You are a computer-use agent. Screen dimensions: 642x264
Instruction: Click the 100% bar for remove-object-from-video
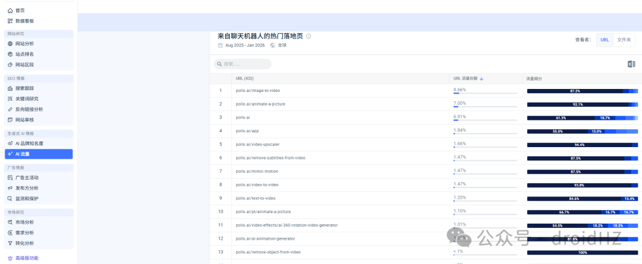[x=582, y=253]
